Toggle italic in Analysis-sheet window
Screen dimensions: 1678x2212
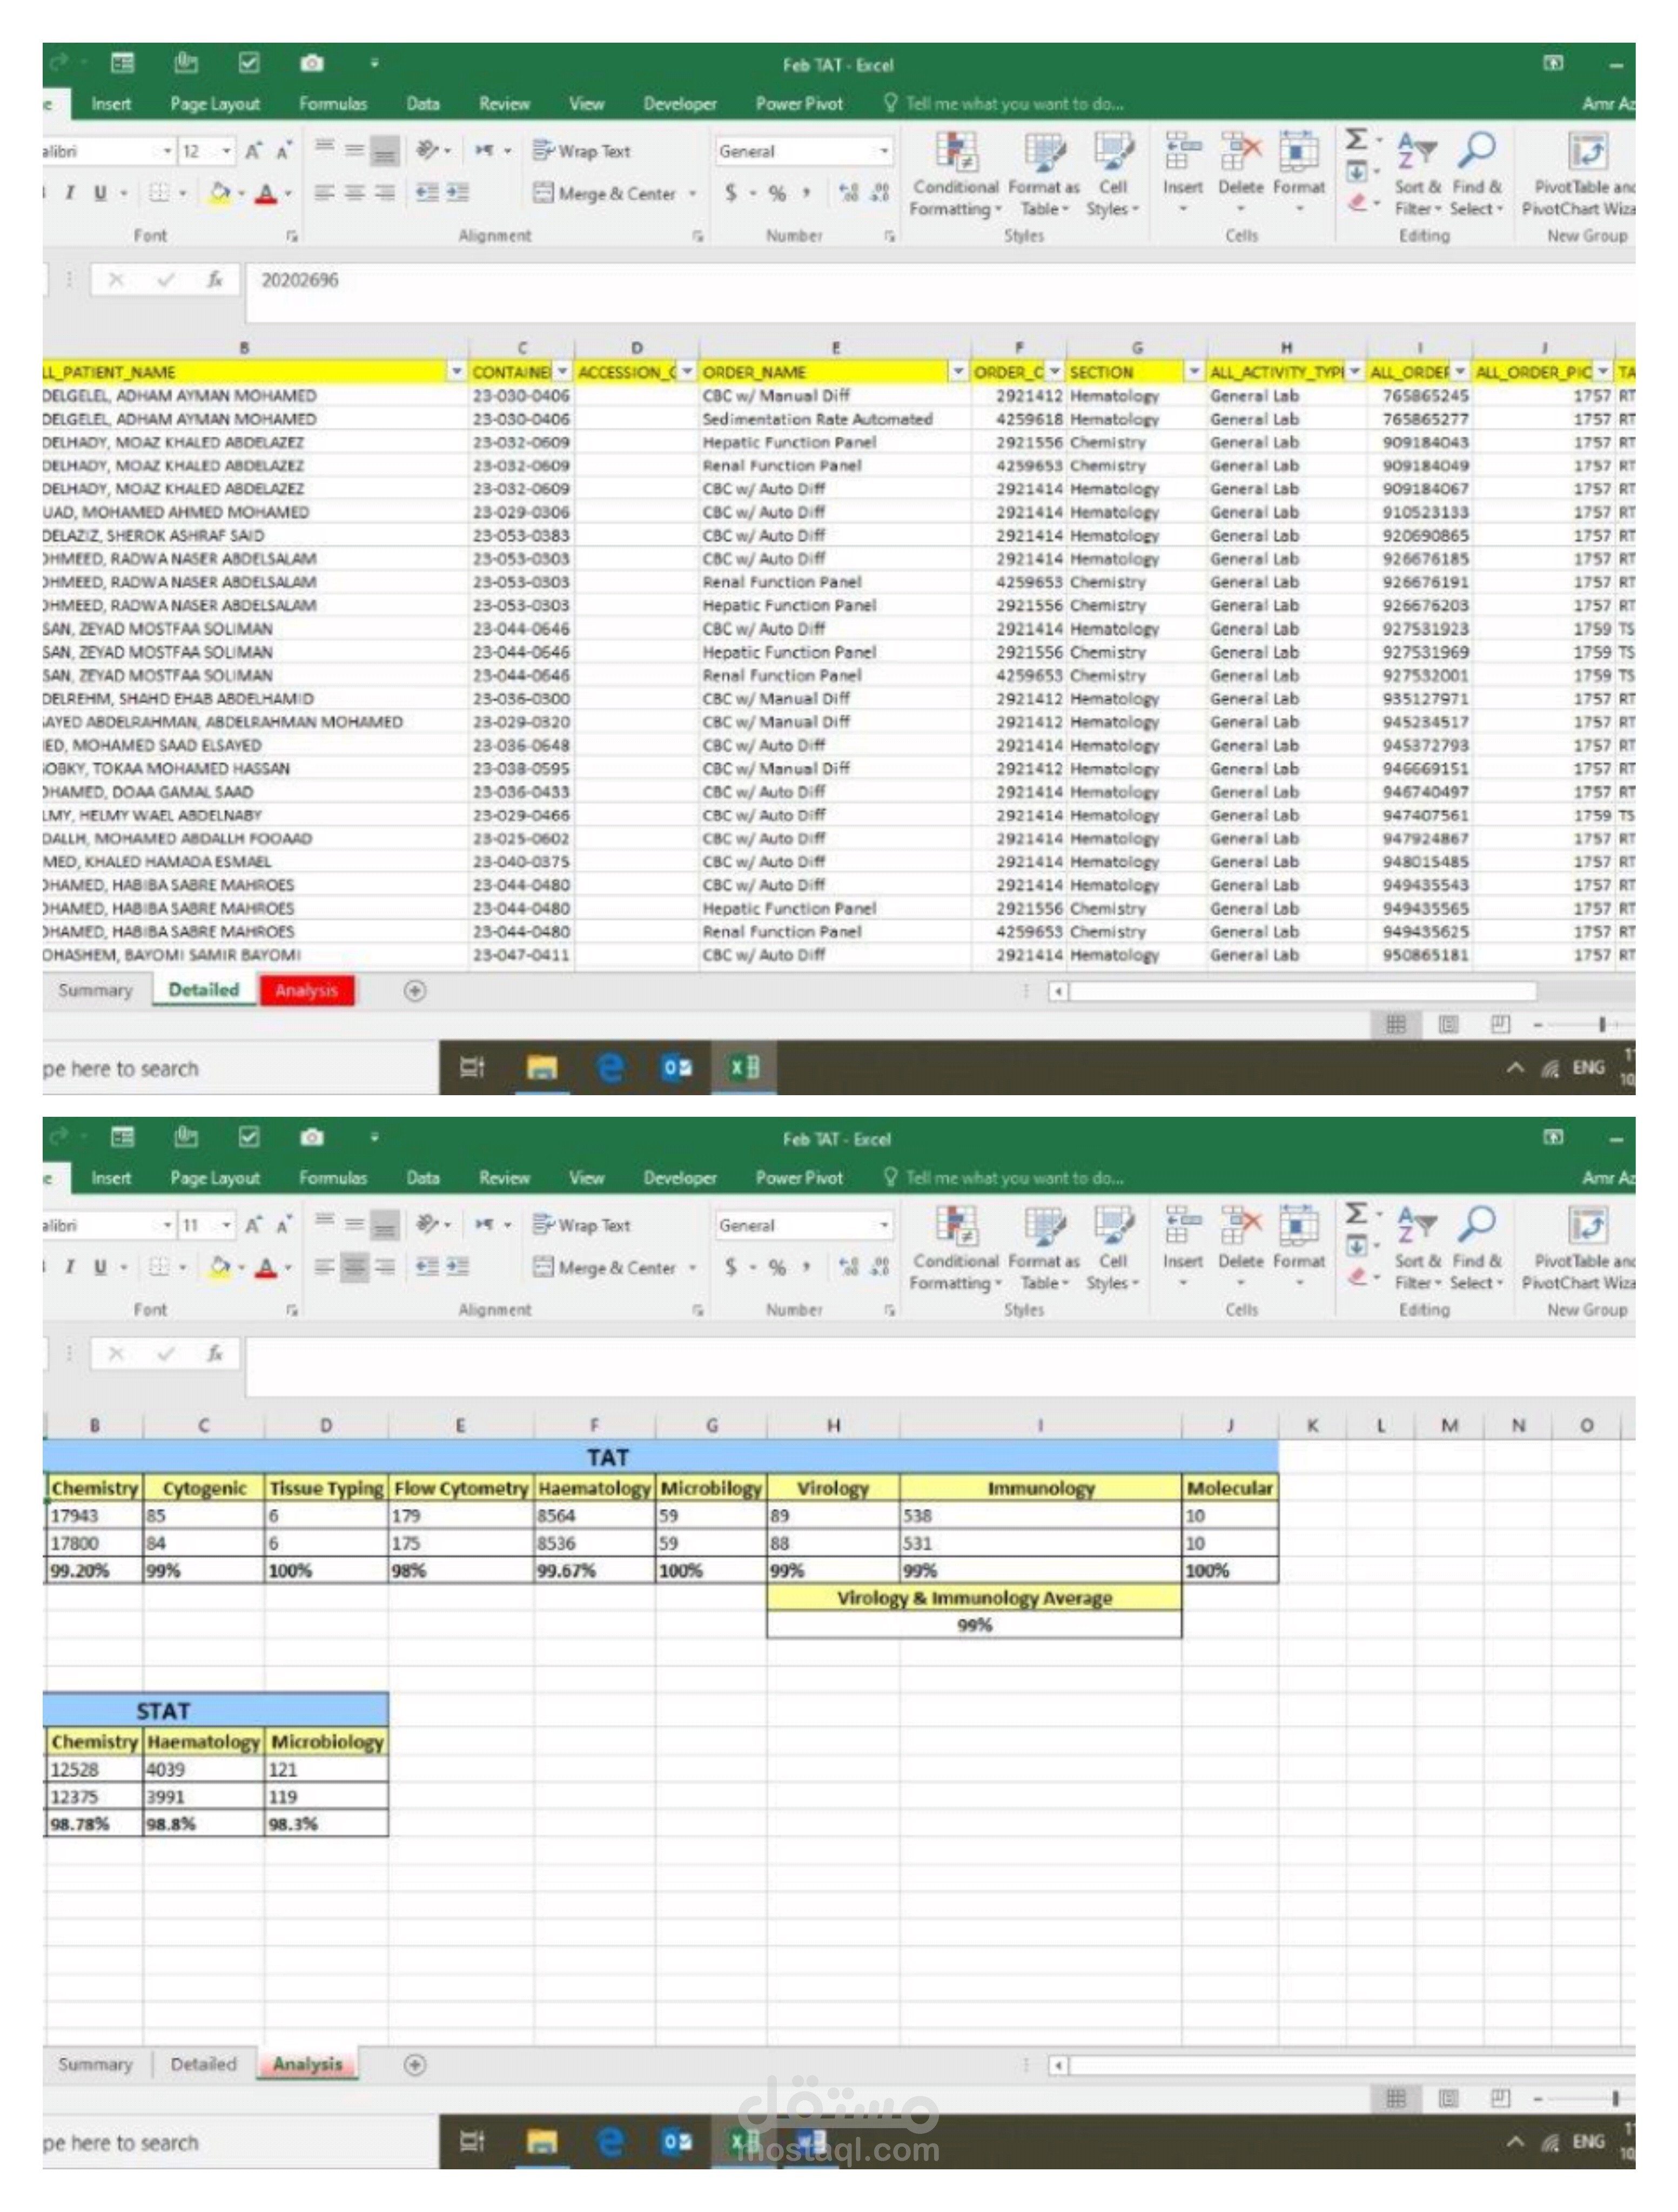(69, 1267)
